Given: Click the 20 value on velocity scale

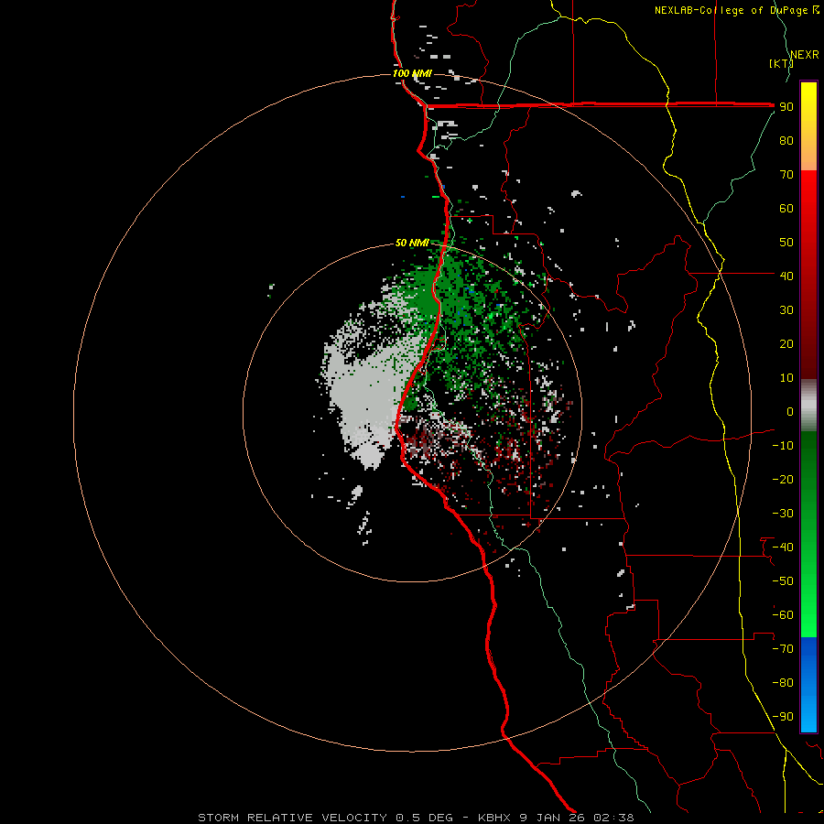Looking at the screenshot, I should 786,343.
